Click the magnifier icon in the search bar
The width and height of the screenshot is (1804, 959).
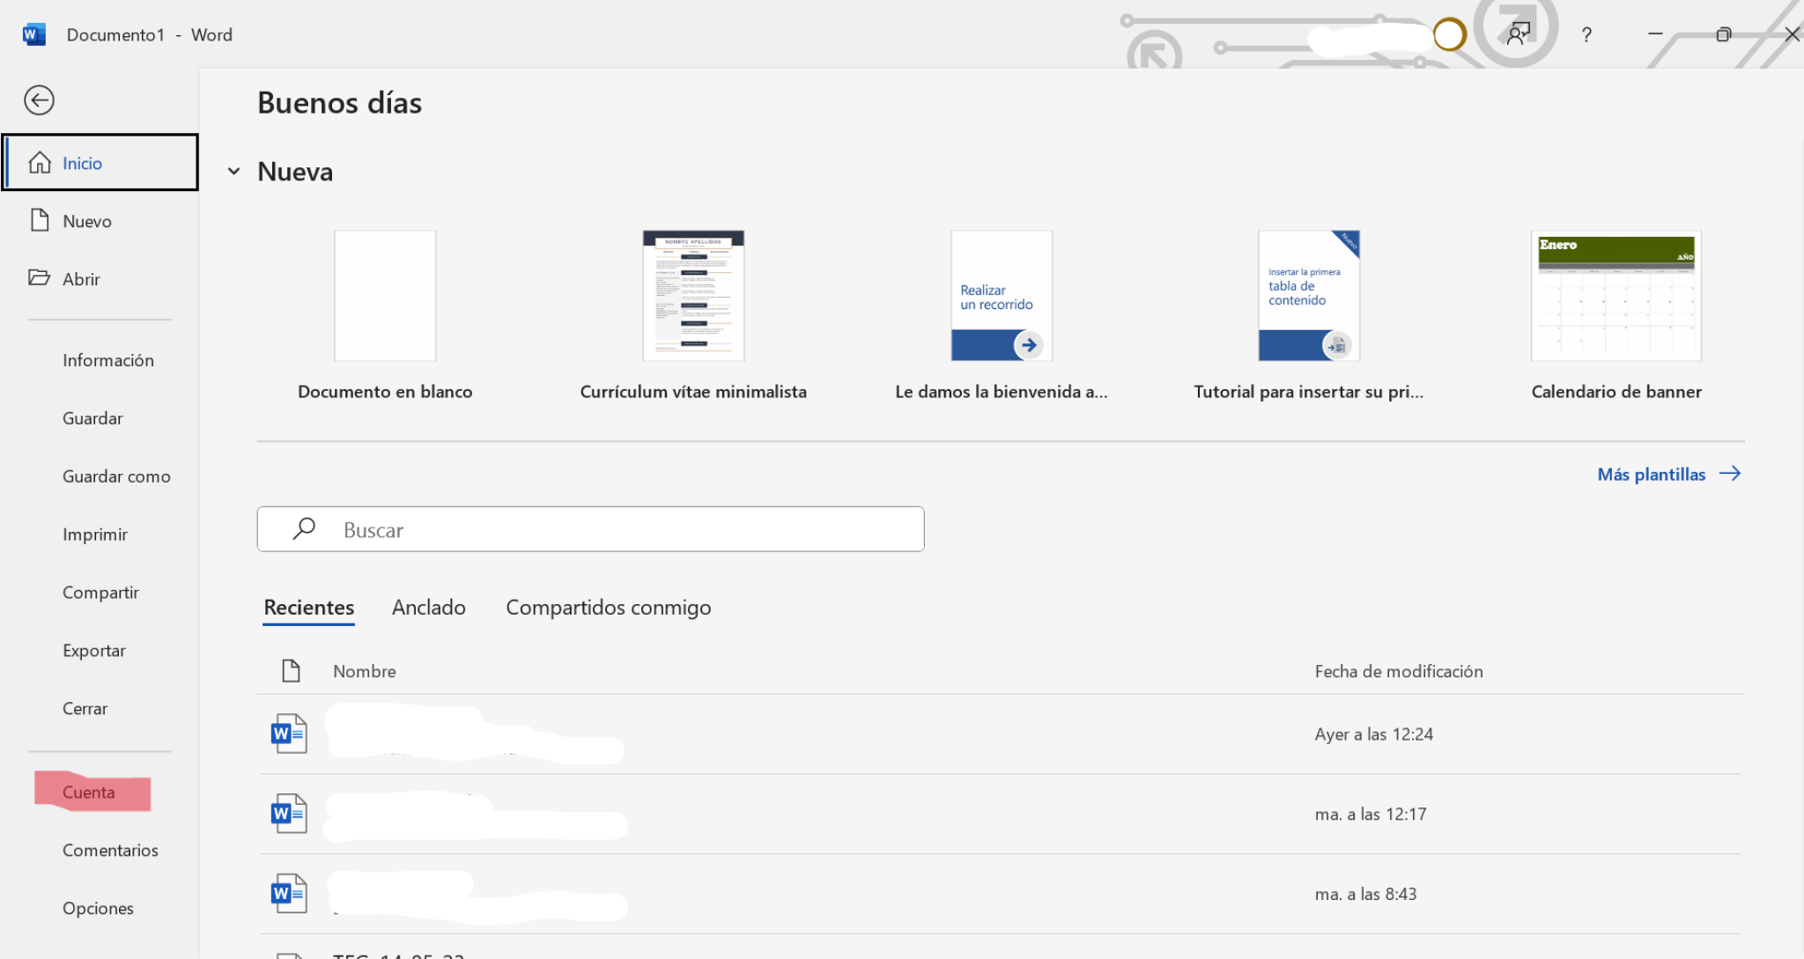click(303, 528)
